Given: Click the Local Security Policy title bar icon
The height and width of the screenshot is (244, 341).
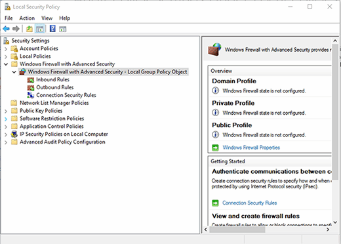Looking at the screenshot, I should pos(7,7).
